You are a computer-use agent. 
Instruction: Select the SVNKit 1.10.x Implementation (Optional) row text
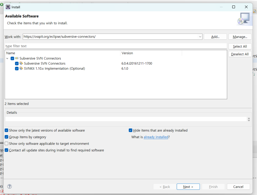[54, 69]
